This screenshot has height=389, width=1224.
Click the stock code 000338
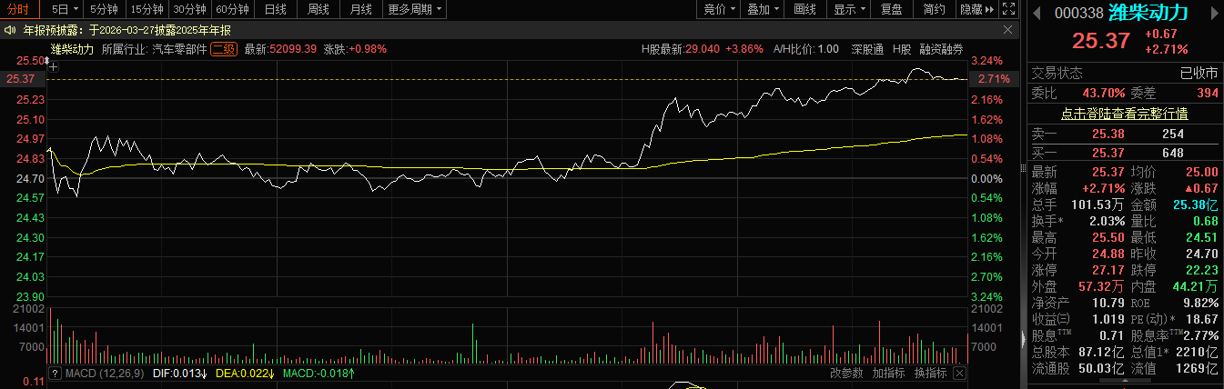tap(1080, 14)
